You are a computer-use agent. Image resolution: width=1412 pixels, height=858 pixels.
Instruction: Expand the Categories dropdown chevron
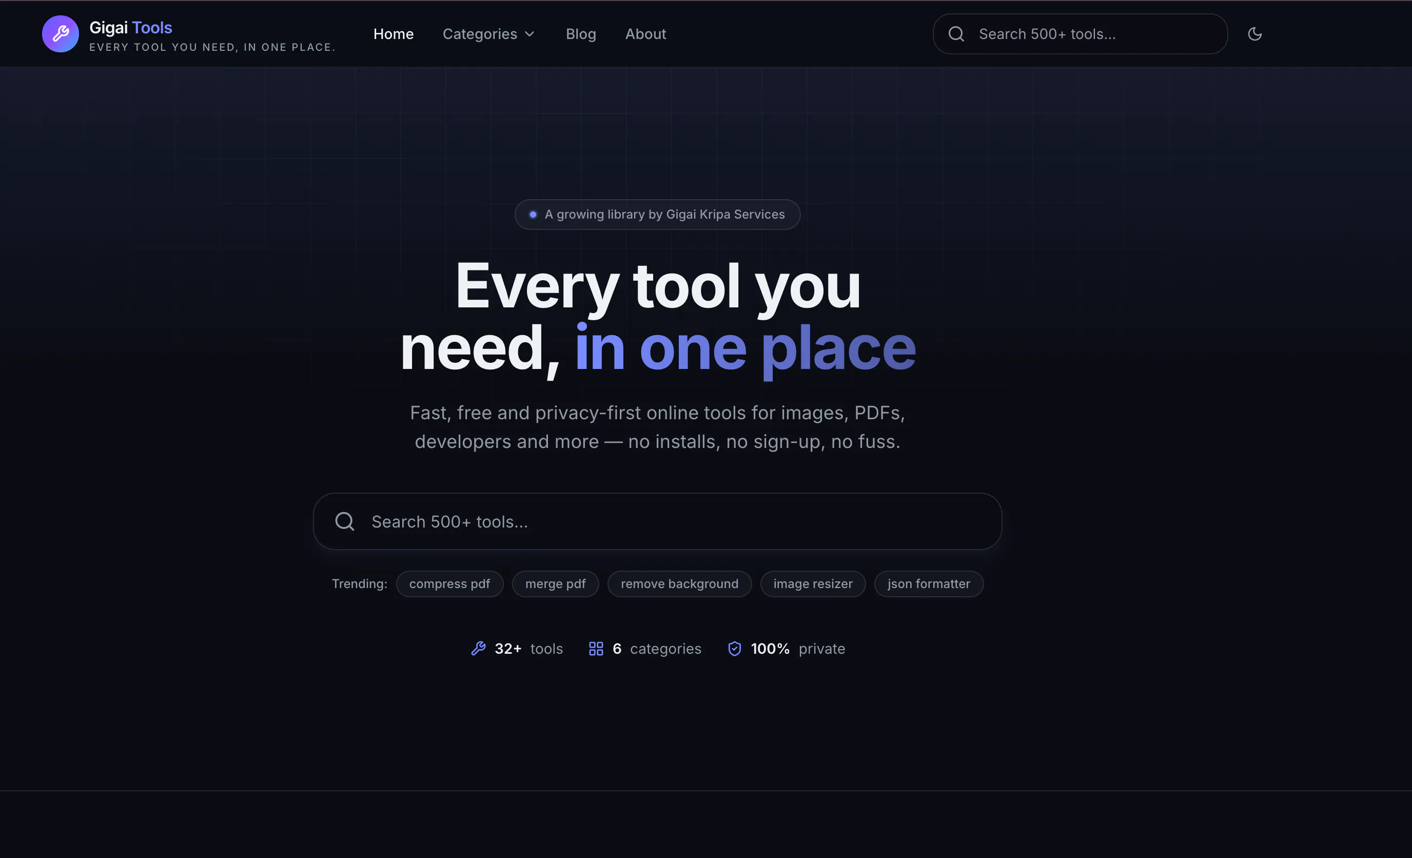coord(529,34)
